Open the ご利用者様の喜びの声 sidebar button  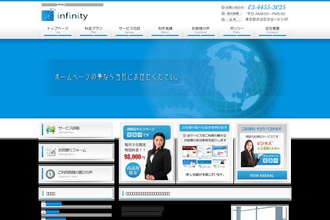(x=76, y=174)
